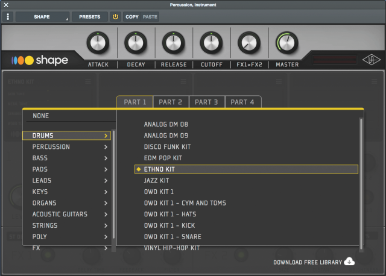Click the colorful Shape logo
The height and width of the screenshot is (276, 386).
tap(40, 60)
